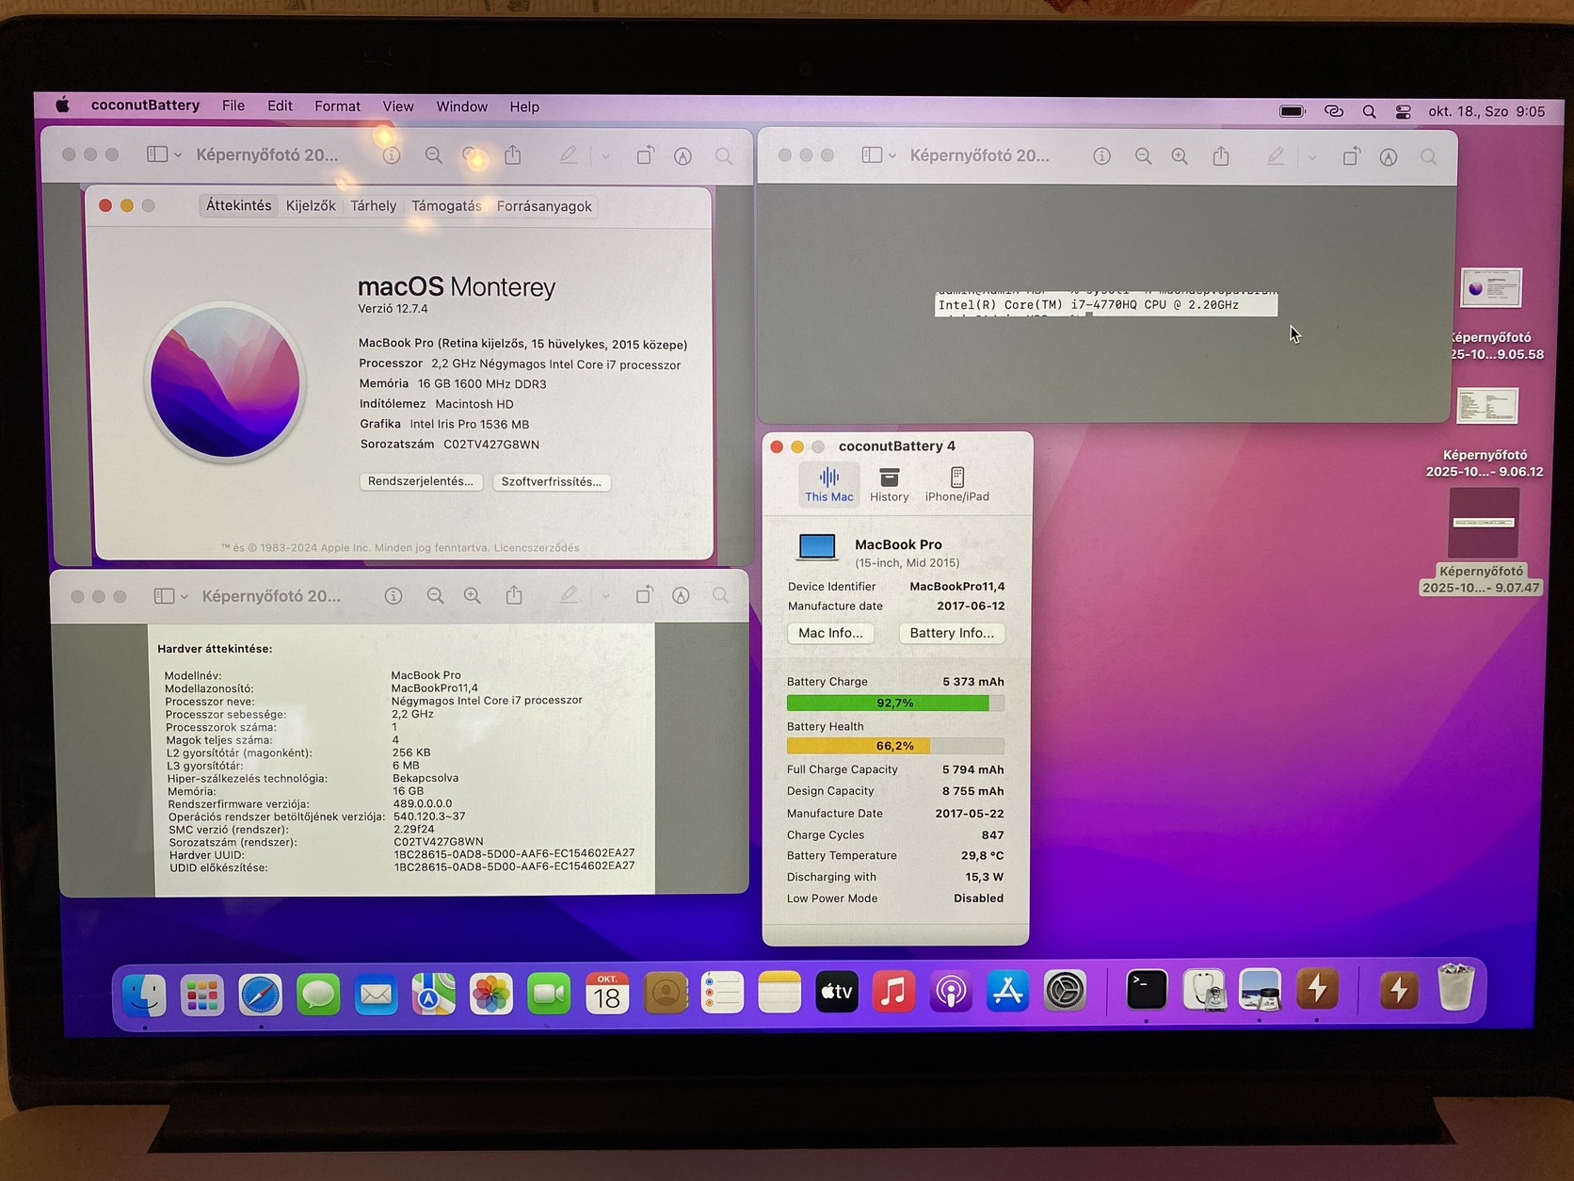This screenshot has height=1181, width=1574.
Task: Click the Battery Info... button
Action: point(952,633)
